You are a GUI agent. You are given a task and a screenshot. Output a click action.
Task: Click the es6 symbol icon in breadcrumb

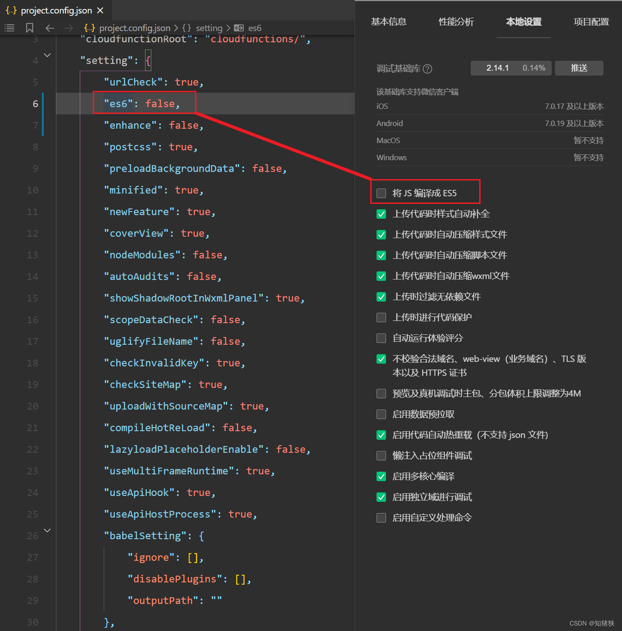click(x=239, y=28)
